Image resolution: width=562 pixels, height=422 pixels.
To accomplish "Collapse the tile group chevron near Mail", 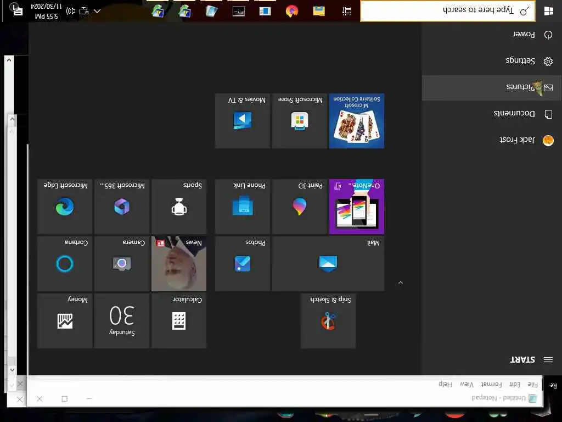I will click(x=401, y=283).
